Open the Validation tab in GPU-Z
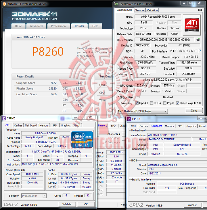 152,10
